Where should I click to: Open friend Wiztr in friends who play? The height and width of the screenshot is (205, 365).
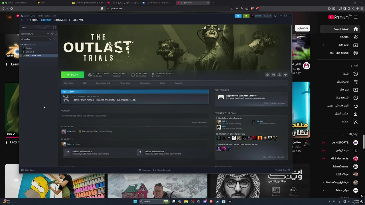point(224,121)
